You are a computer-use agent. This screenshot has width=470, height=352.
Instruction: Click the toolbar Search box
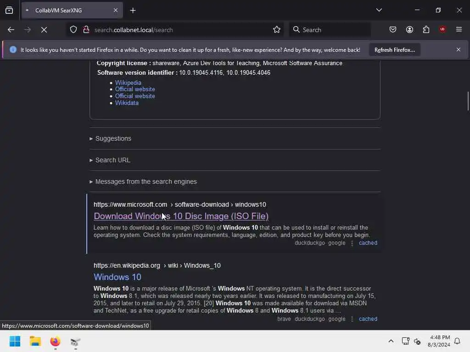pyautogui.click(x=330, y=30)
